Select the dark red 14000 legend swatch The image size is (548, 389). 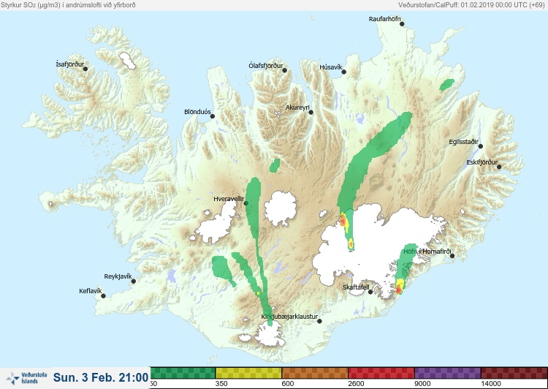pos(514,373)
